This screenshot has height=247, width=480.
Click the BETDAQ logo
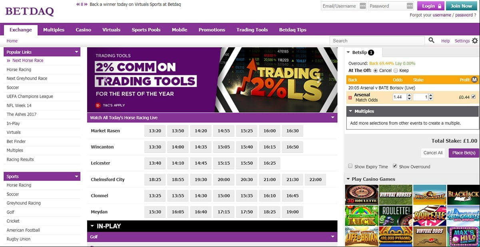(29, 12)
